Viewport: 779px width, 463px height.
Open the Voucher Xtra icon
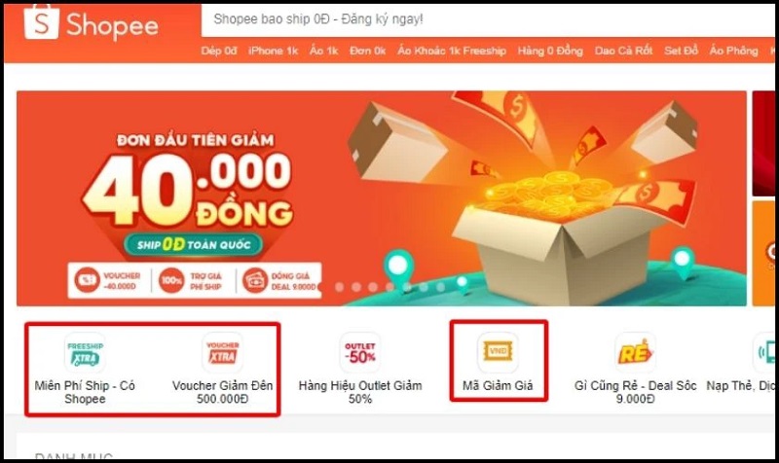(223, 353)
